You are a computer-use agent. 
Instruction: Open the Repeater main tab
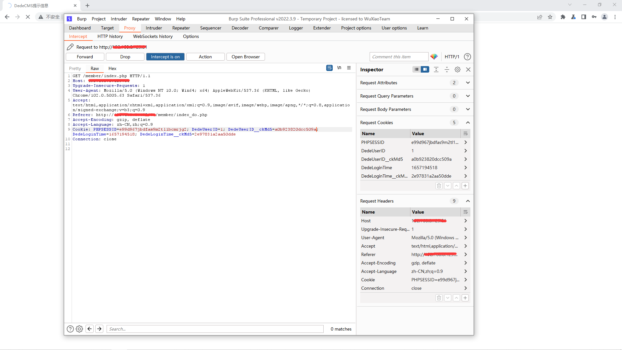pos(181,28)
